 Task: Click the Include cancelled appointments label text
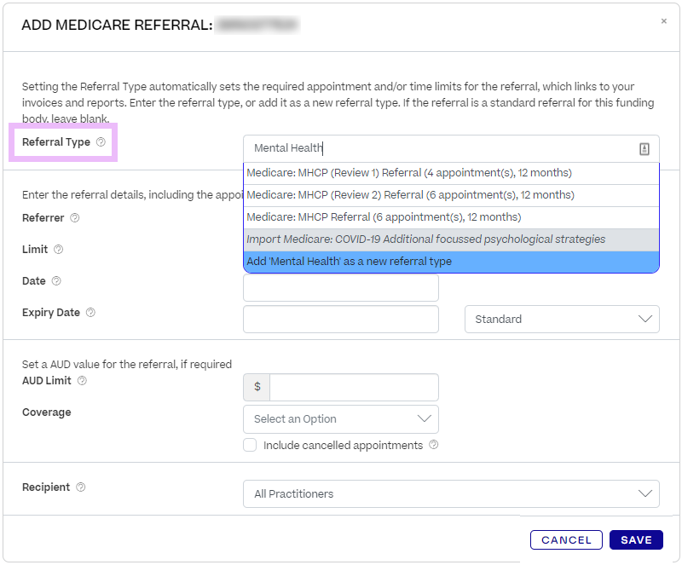pos(343,446)
